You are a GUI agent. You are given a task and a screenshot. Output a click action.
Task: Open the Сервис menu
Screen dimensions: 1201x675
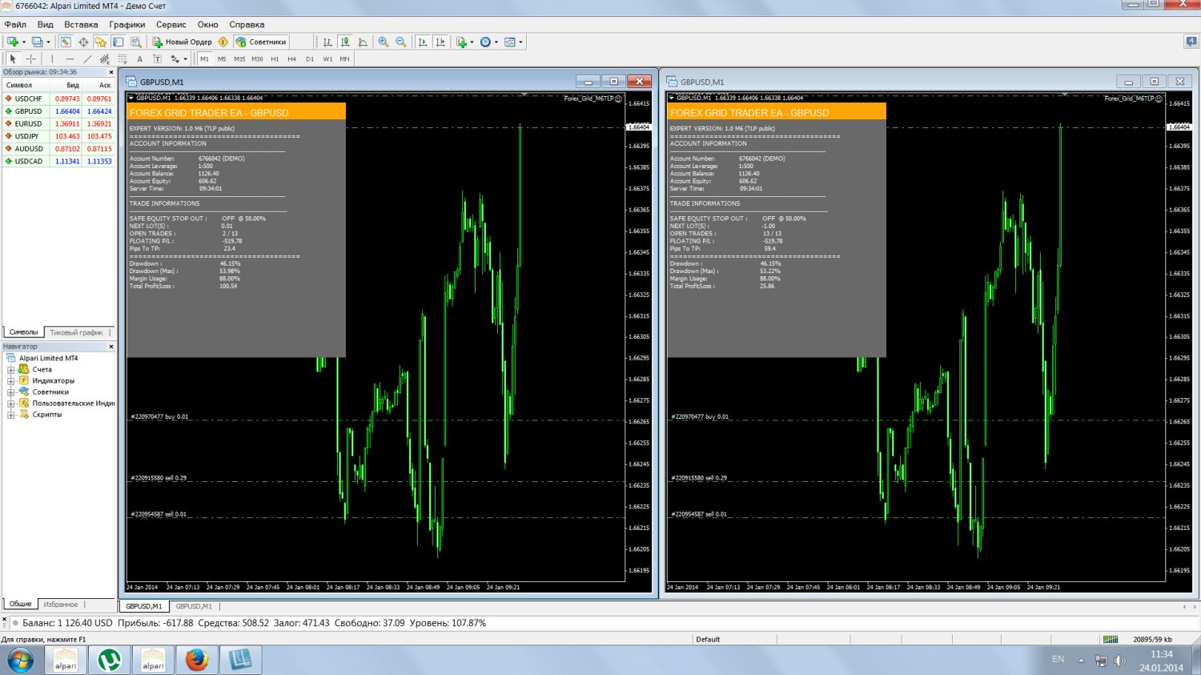click(x=171, y=25)
